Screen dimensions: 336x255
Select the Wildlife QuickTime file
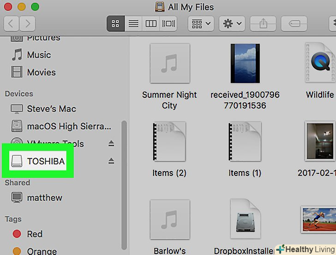click(x=320, y=63)
